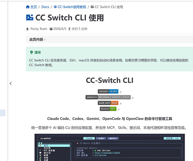This screenshot has width=193, height=161.
Task: Click the CC Switch CLI 使用 breadcrumb icon
Action: [92, 7]
